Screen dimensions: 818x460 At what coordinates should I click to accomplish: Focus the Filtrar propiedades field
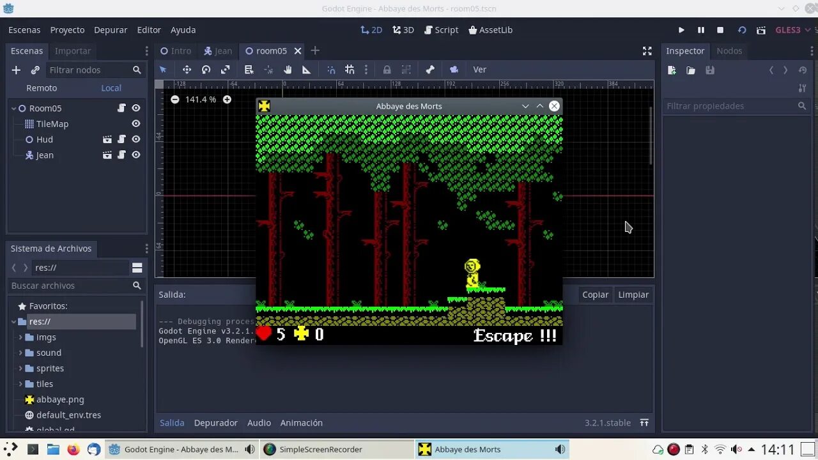[736, 106]
